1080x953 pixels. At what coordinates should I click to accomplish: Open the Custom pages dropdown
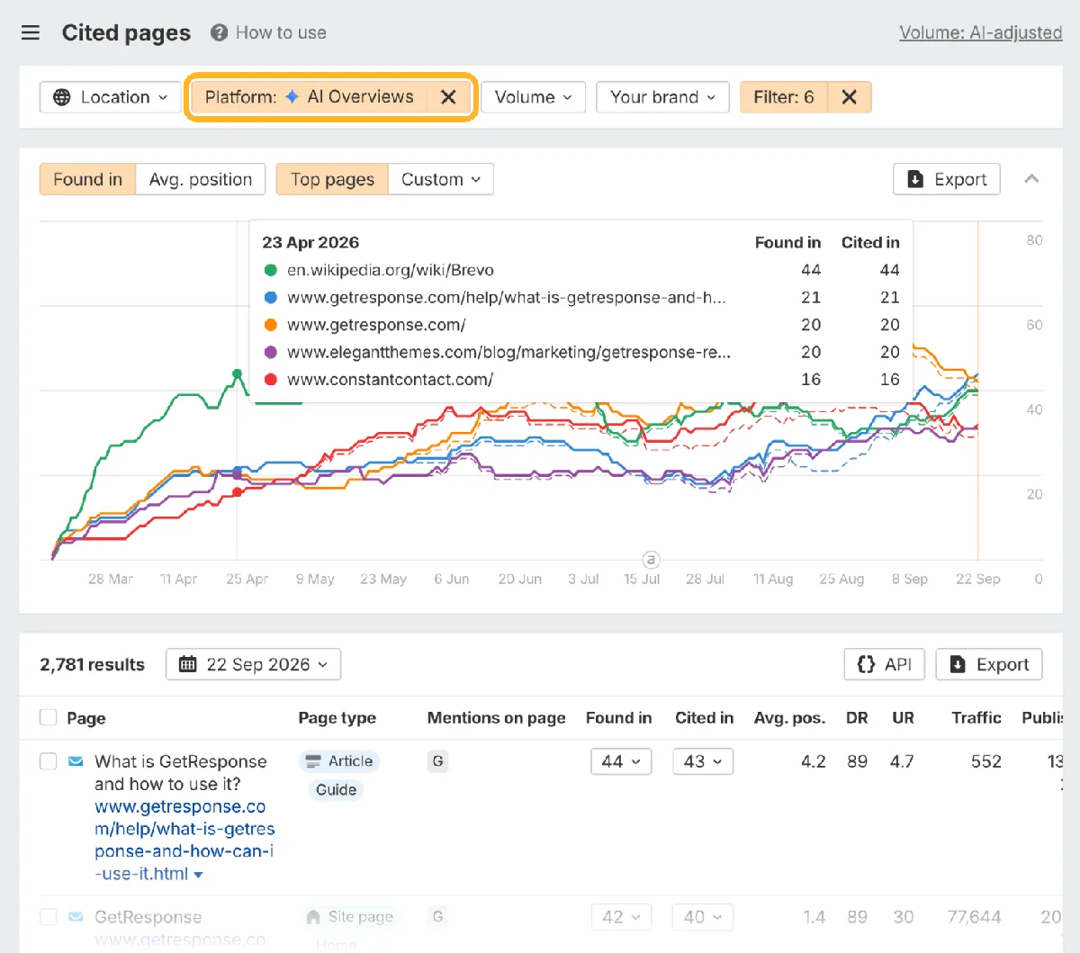441,179
